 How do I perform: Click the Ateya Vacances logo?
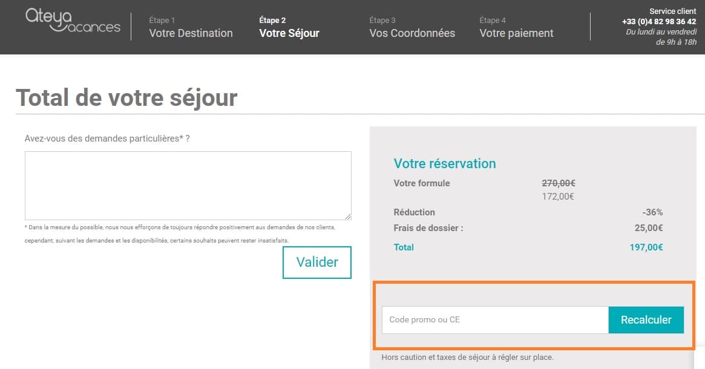(72, 24)
